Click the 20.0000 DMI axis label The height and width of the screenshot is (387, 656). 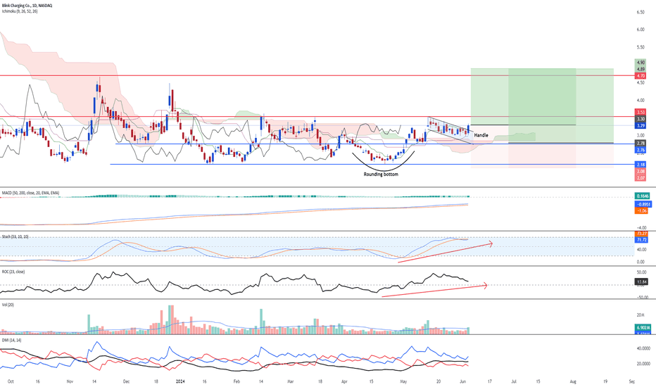643,364
